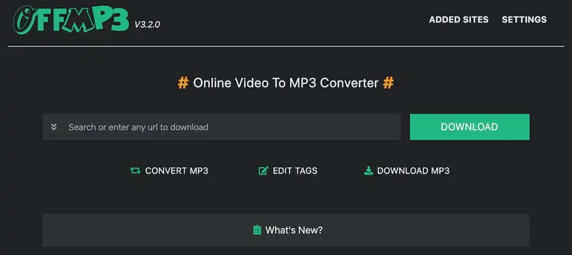The height and width of the screenshot is (255, 572).
Task: Click the V3.2.0 version text
Action: point(147,25)
